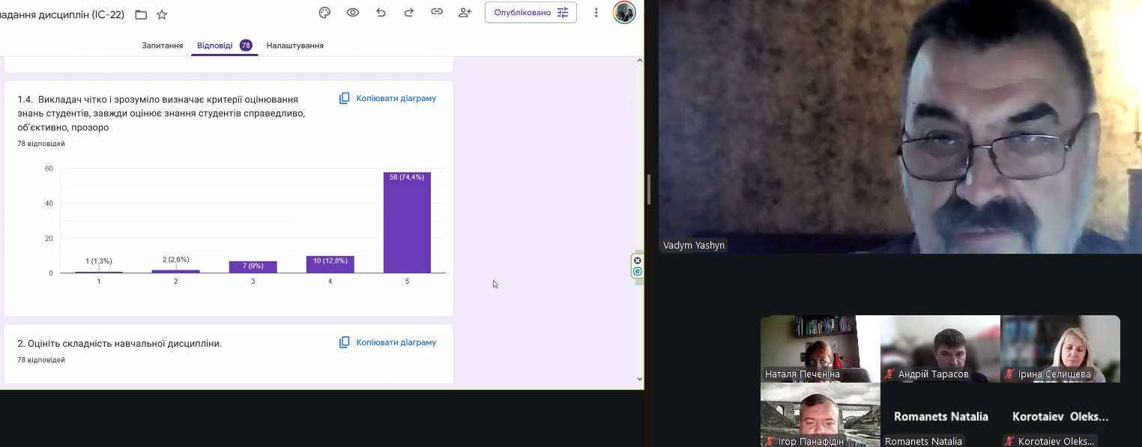1142x447 pixels.
Task: Star the form with the star icon
Action: [162, 14]
